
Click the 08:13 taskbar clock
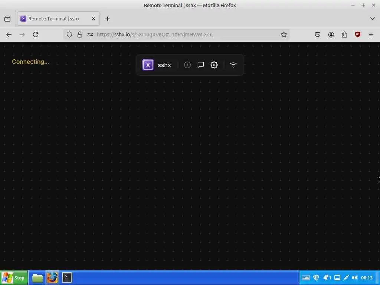click(x=367, y=278)
